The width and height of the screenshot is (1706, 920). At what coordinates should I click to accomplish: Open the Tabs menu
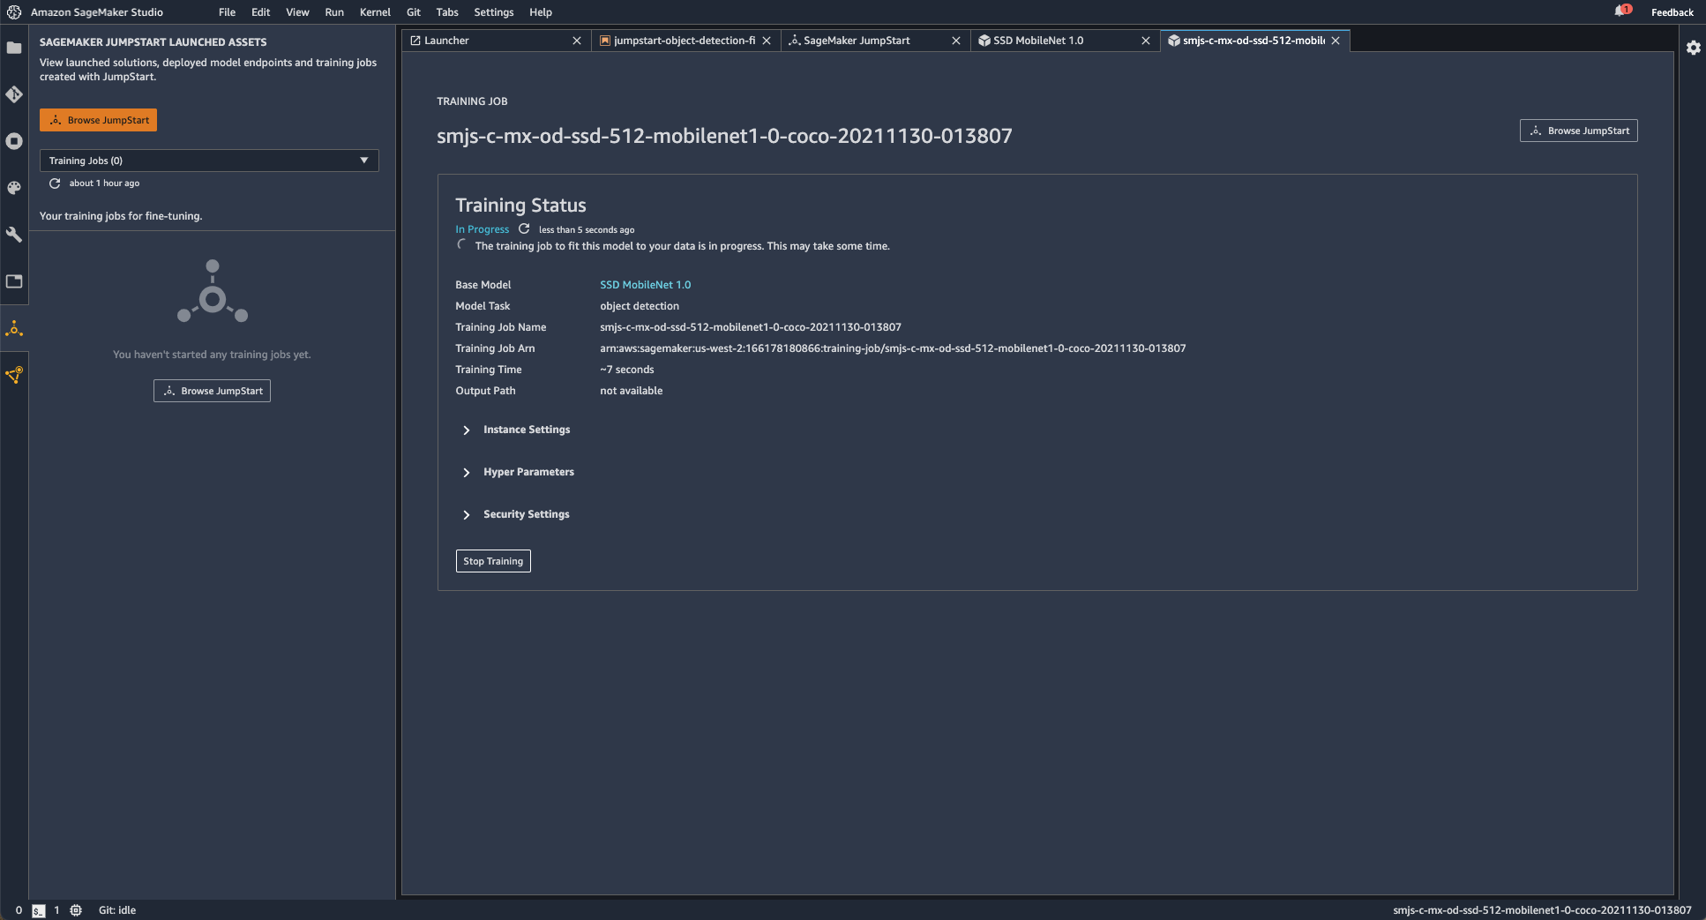[447, 12]
